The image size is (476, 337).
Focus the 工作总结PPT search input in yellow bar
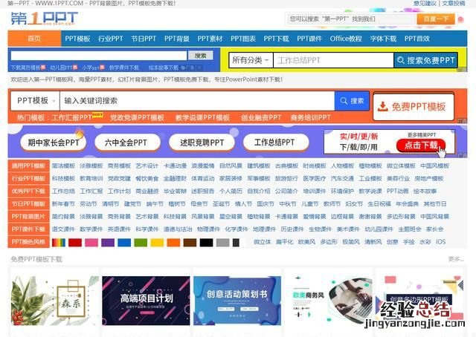[333, 60]
